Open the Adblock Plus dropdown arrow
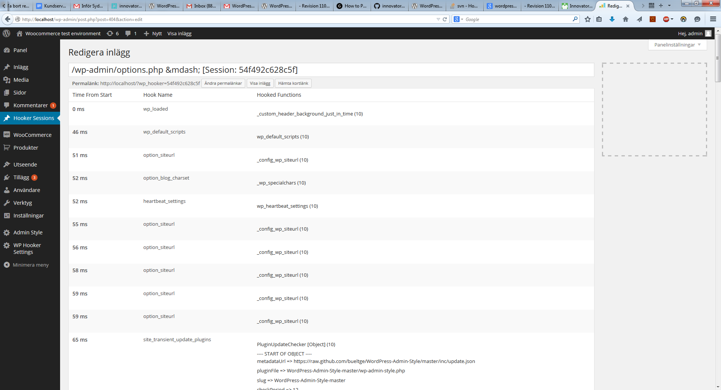Screen dimensions: 721x390 (x=672, y=19)
